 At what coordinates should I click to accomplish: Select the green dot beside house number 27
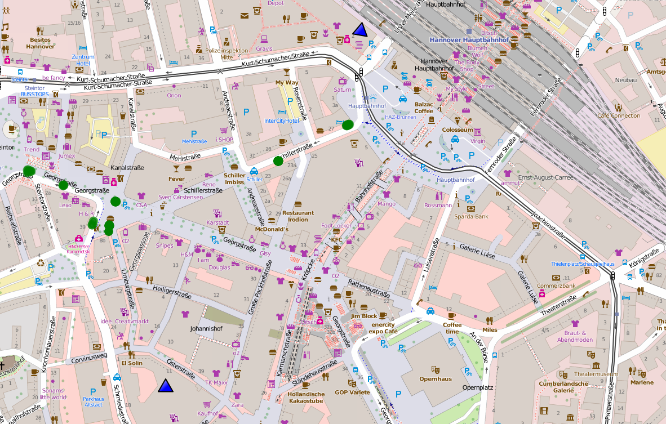(x=348, y=125)
